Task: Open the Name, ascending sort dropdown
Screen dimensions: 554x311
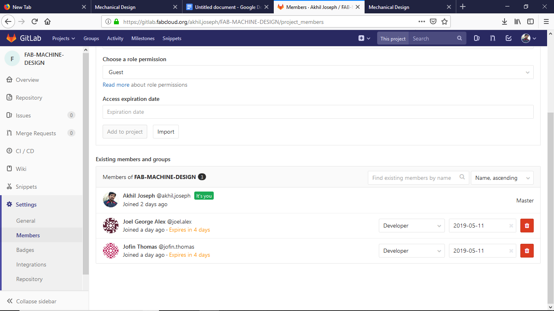Action: tap(502, 178)
